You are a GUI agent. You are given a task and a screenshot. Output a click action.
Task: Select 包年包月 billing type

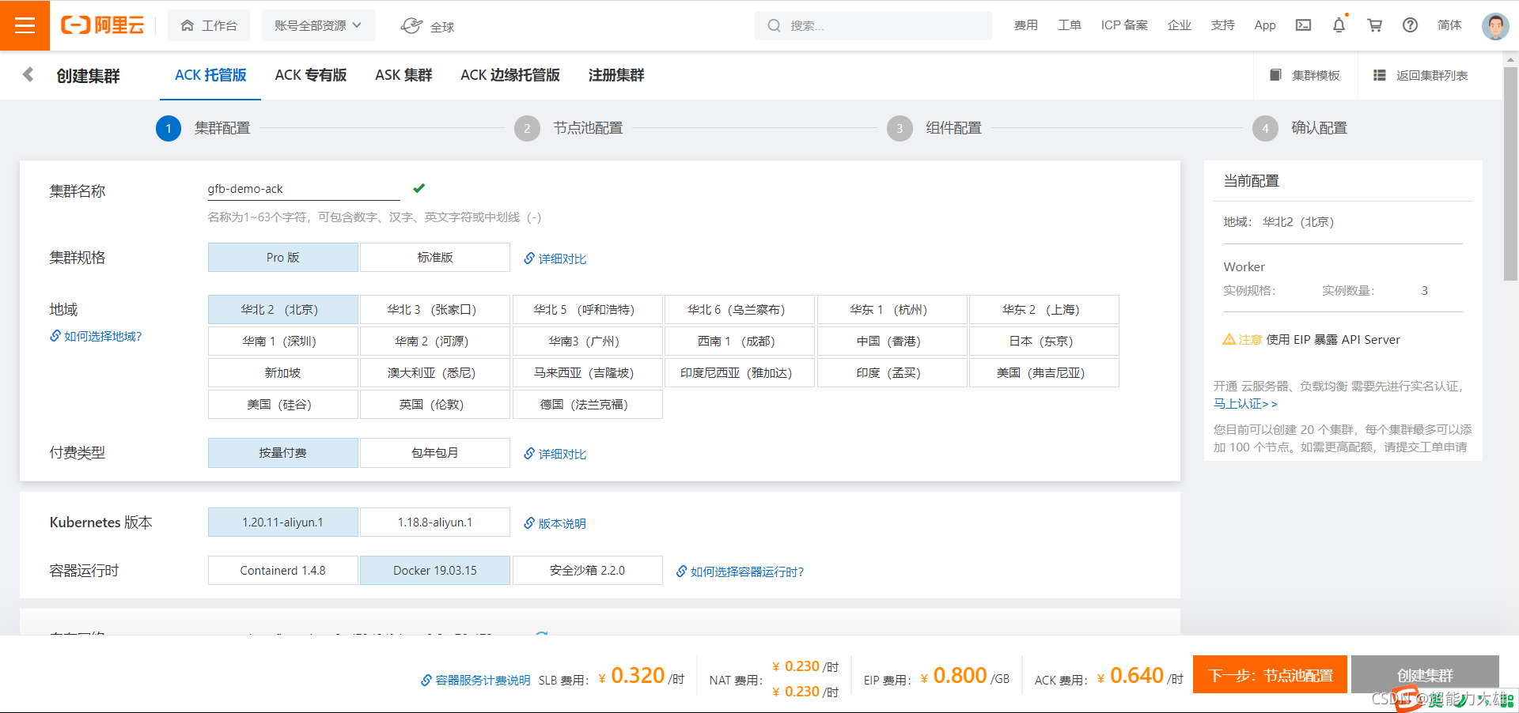pyautogui.click(x=434, y=452)
